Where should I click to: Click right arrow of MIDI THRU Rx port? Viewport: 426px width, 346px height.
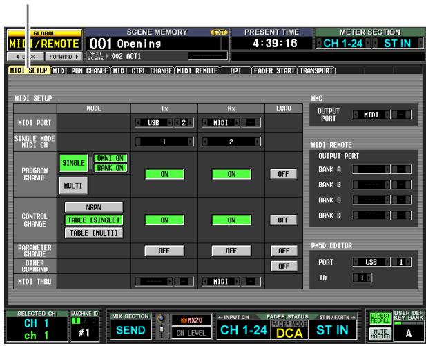coord(237,281)
